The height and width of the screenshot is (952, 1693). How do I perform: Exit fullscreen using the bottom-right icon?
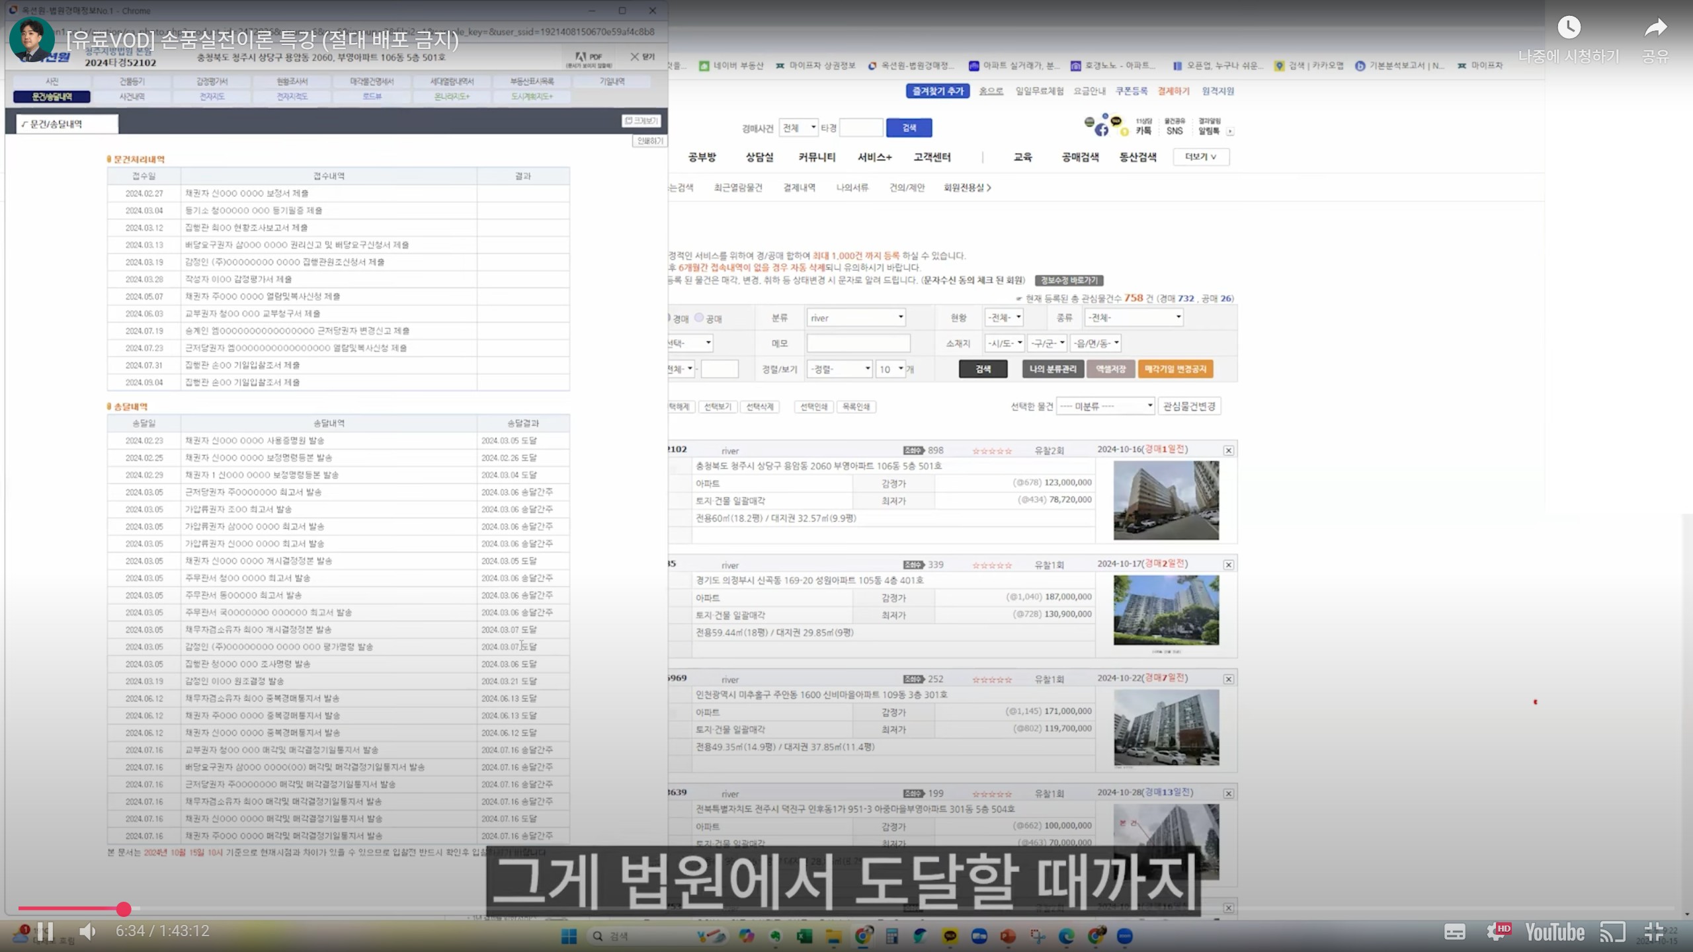(x=1653, y=932)
